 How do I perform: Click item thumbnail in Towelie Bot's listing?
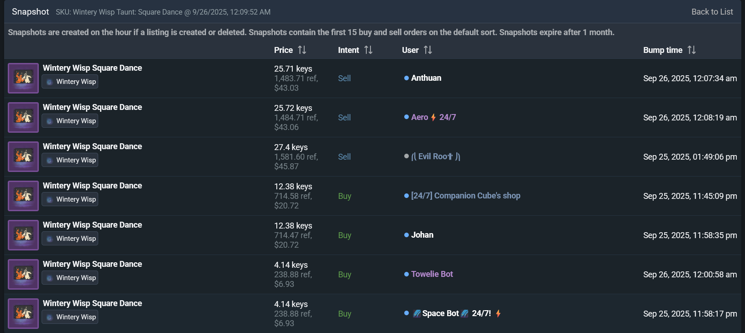(23, 274)
